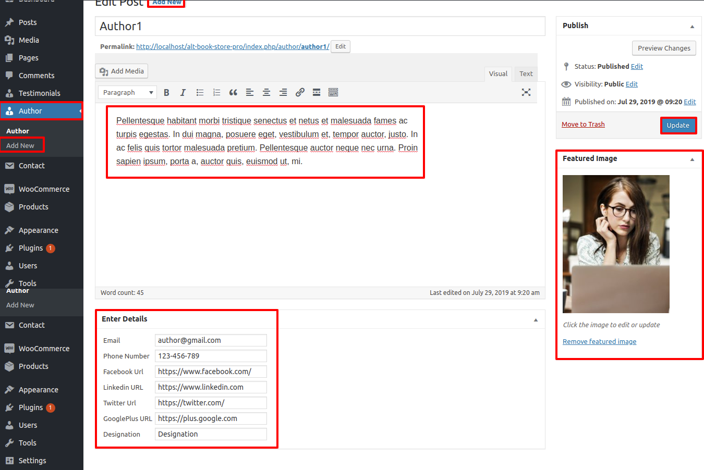This screenshot has height=470, width=704.
Task: Select the highlighted Author menu item
Action: click(42, 111)
